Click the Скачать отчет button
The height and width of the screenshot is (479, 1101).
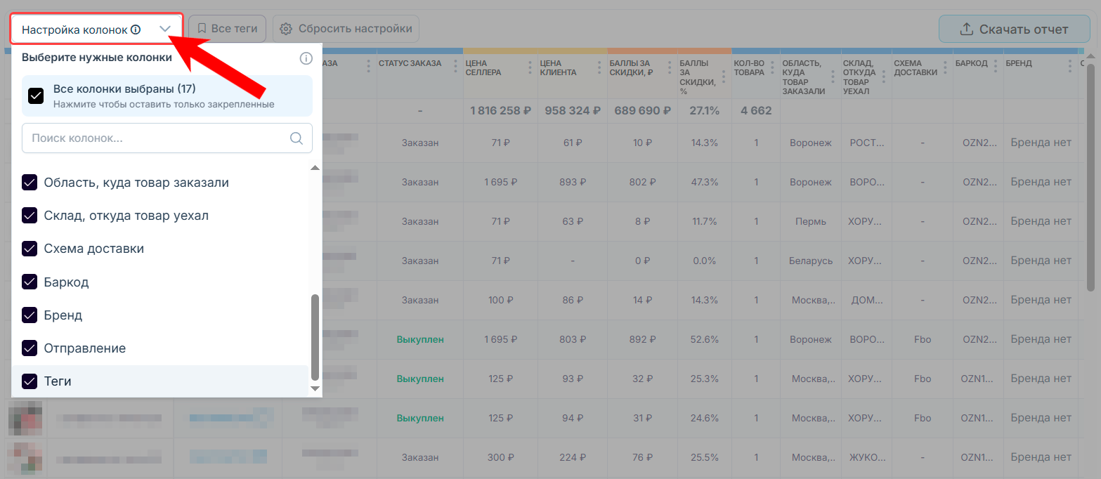[1014, 29]
